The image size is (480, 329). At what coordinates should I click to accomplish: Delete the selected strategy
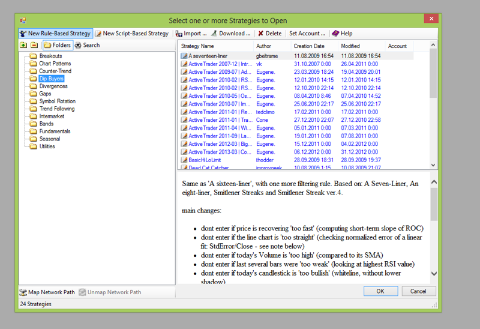pos(269,34)
